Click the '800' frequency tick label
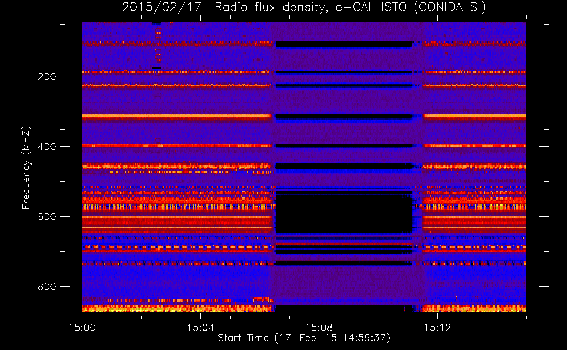This screenshot has width=567, height=350. click(47, 287)
